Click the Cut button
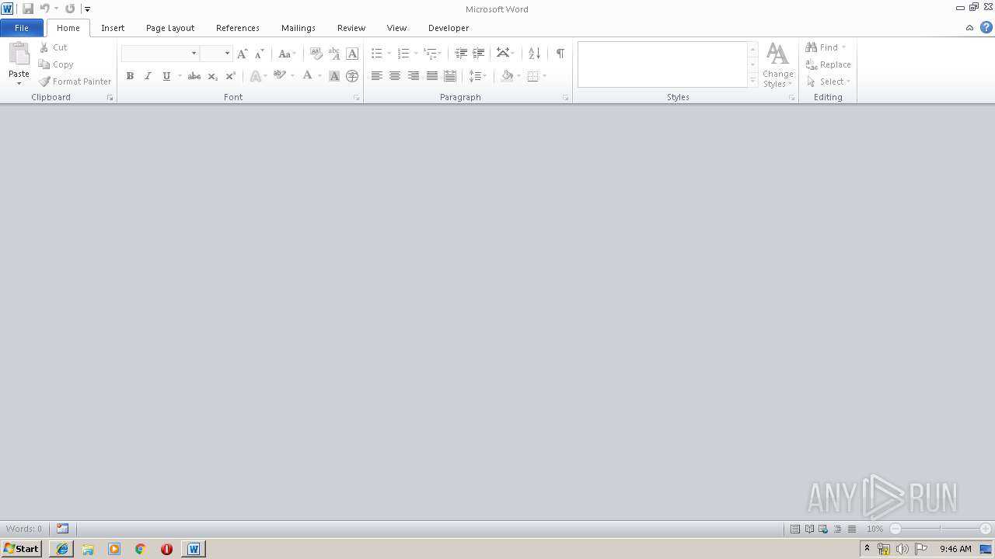The width and height of the screenshot is (995, 559). pyautogui.click(x=54, y=47)
